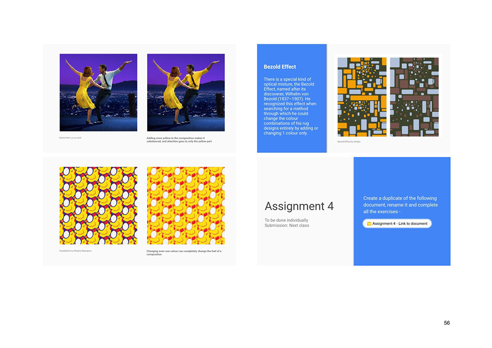Click the "Assignment 4" slide title
This screenshot has height=348, width=492.
299,206
